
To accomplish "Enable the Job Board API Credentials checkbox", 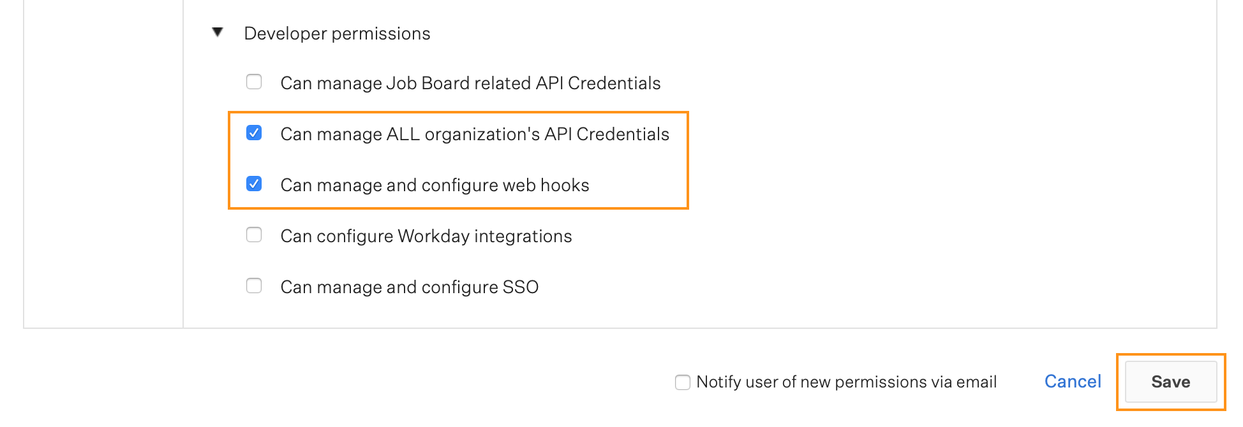I will pos(254,82).
